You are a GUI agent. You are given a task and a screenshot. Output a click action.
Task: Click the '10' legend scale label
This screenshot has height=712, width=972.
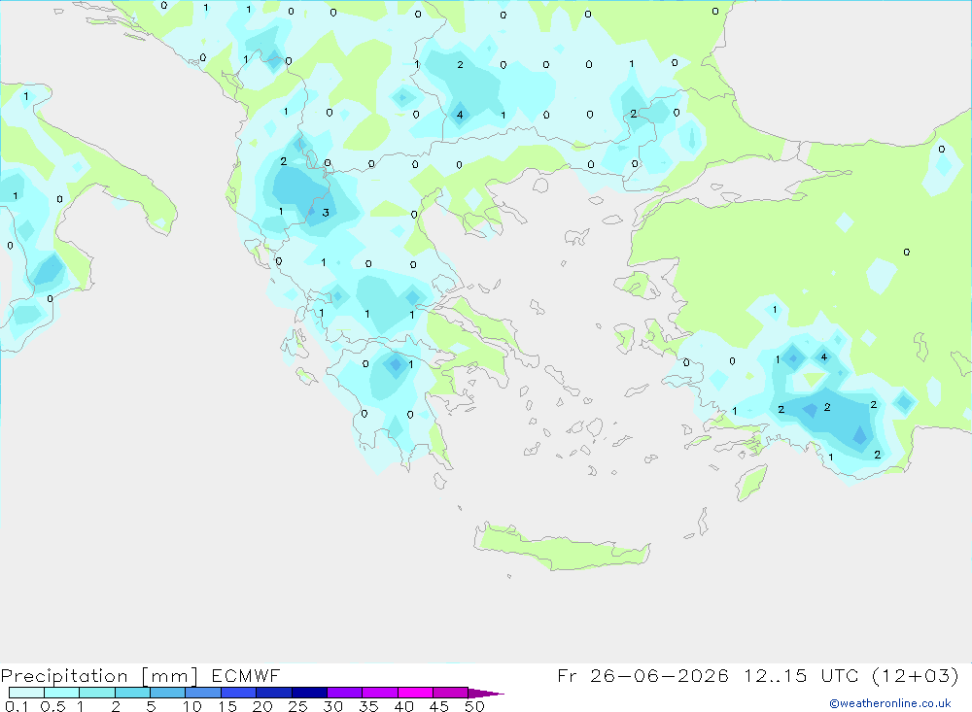click(192, 706)
